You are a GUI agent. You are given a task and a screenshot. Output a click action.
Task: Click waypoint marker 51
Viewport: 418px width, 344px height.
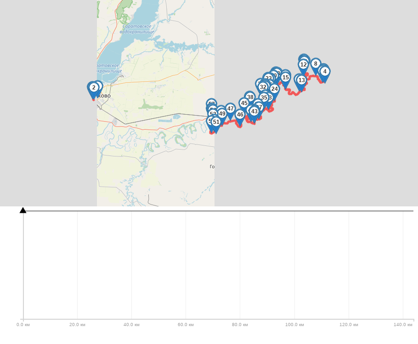click(x=216, y=122)
